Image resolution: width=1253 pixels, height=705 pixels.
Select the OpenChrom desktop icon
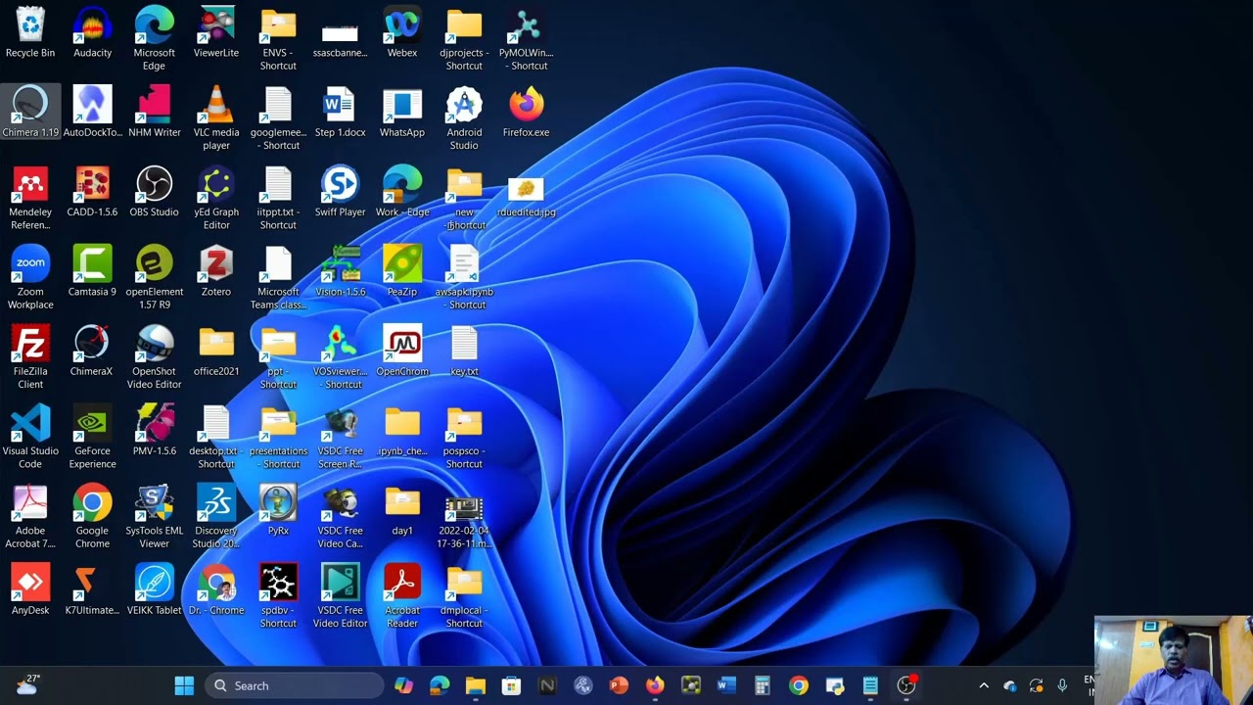pyautogui.click(x=402, y=351)
